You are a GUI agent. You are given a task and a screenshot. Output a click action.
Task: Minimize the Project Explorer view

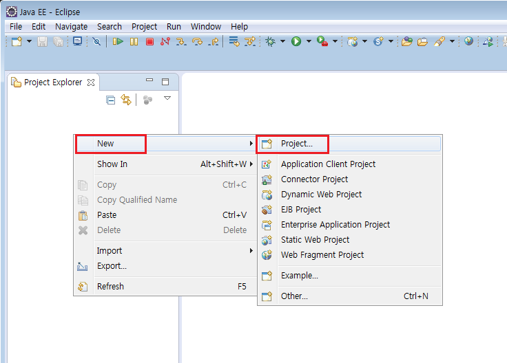click(x=149, y=80)
